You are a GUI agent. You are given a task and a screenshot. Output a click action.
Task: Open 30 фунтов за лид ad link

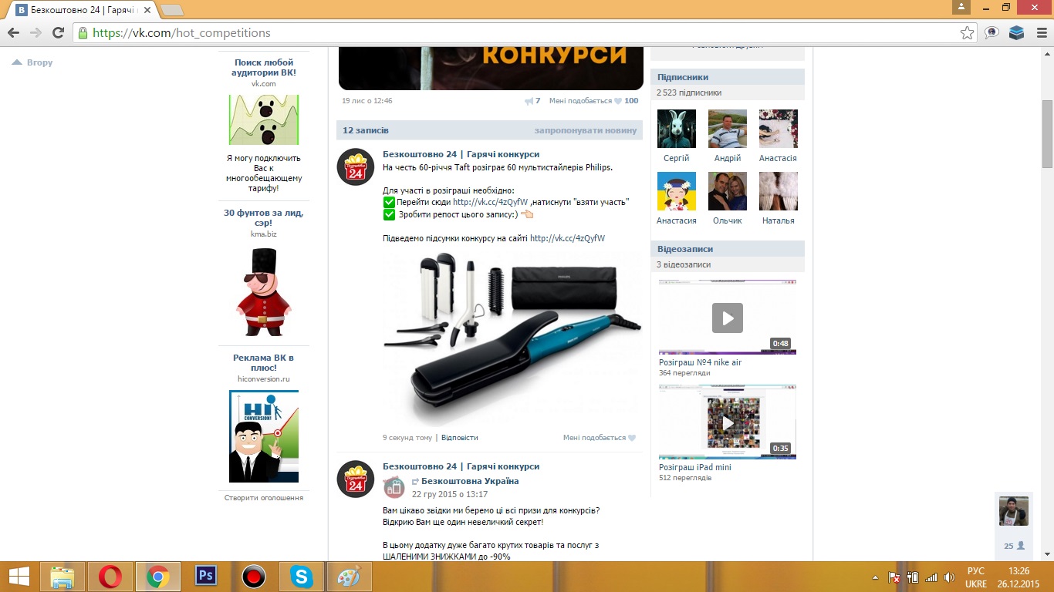click(x=264, y=218)
